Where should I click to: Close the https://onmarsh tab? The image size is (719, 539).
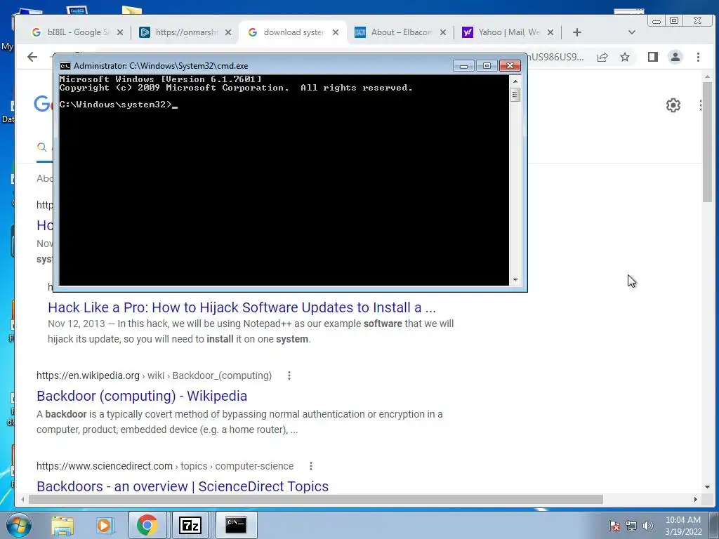pos(228,32)
